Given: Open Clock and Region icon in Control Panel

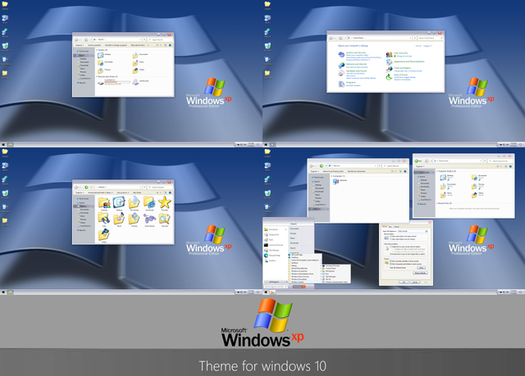Looking at the screenshot, I should pos(389,70).
